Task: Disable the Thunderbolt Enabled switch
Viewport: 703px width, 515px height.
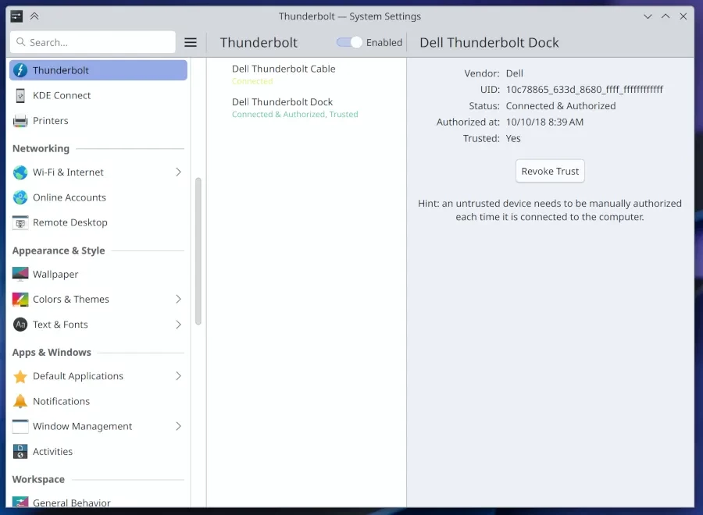Action: click(x=349, y=42)
